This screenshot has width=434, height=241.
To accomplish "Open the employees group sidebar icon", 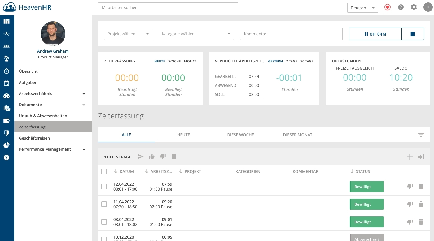I will point(7,46).
